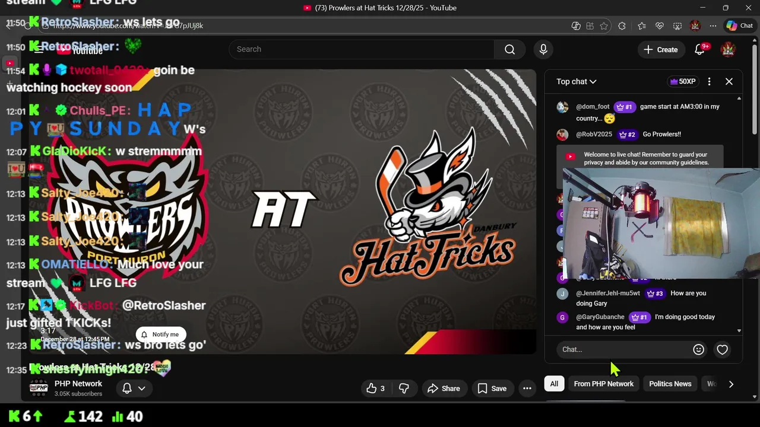The image size is (760, 427).
Task: Share the video
Action: [x=444, y=388]
